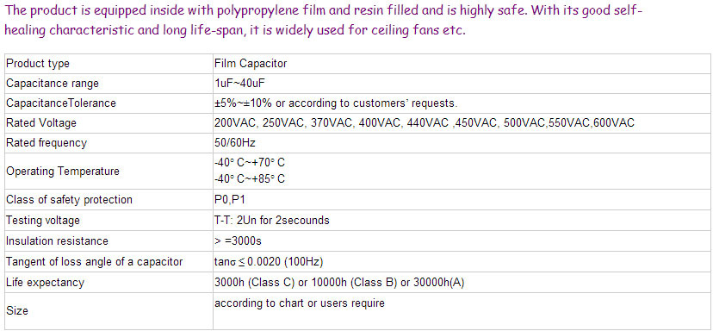The image size is (713, 331).
Task: Click the Class of safety protection label
Action: [69, 200]
